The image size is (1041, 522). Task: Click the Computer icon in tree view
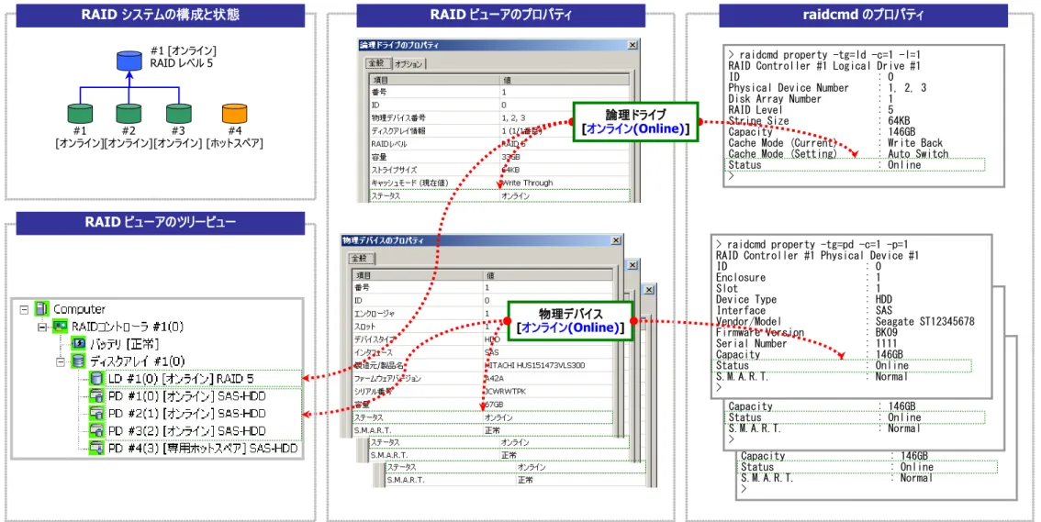click(x=42, y=308)
